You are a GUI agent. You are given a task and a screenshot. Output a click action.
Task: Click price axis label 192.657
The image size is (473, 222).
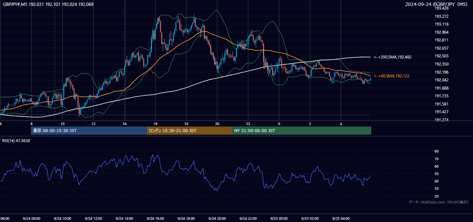[x=442, y=48]
